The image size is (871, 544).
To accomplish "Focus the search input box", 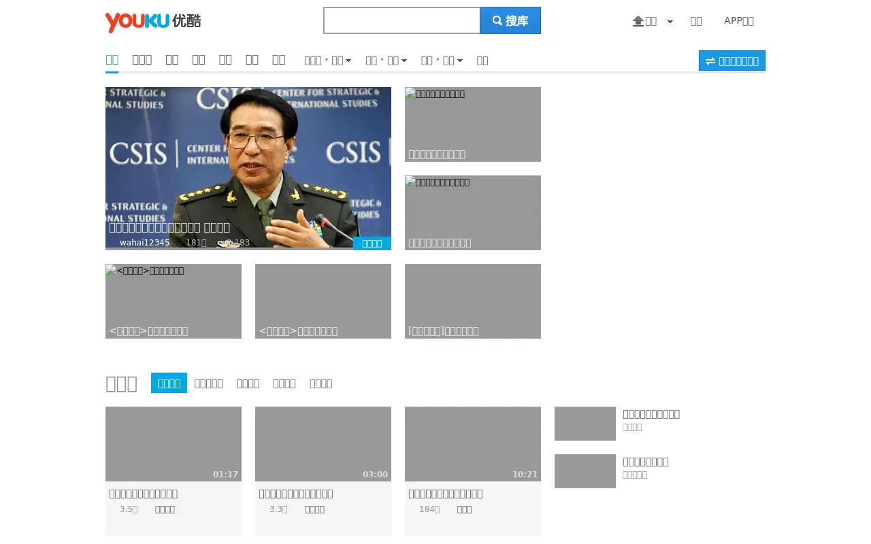I will pyautogui.click(x=402, y=20).
